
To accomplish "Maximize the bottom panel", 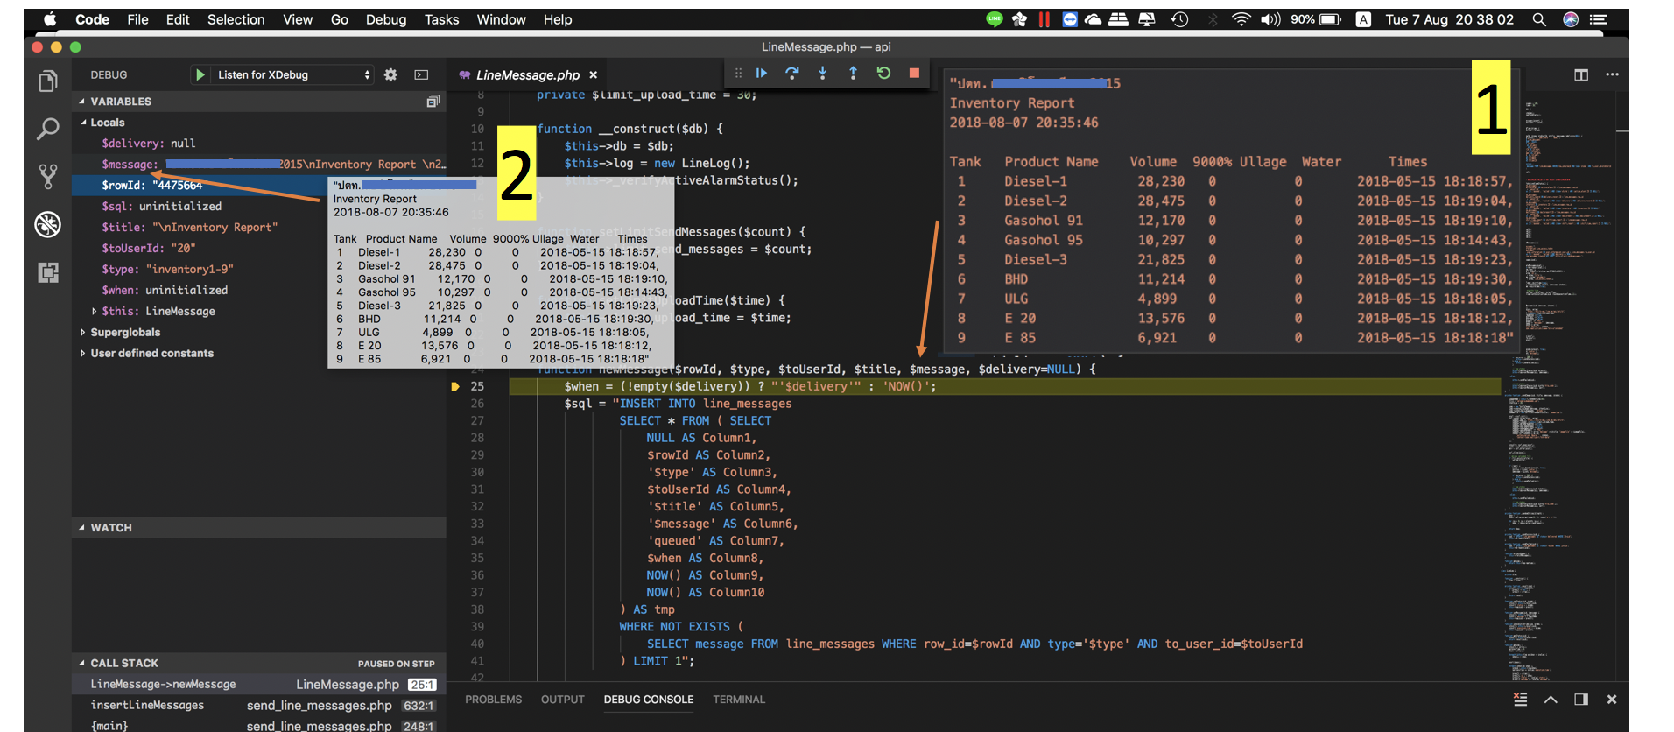I will click(1551, 700).
